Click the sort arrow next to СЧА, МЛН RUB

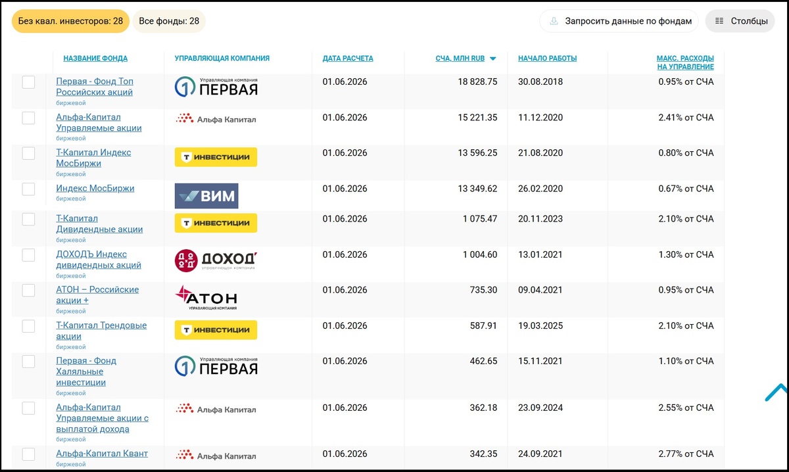tap(492, 59)
